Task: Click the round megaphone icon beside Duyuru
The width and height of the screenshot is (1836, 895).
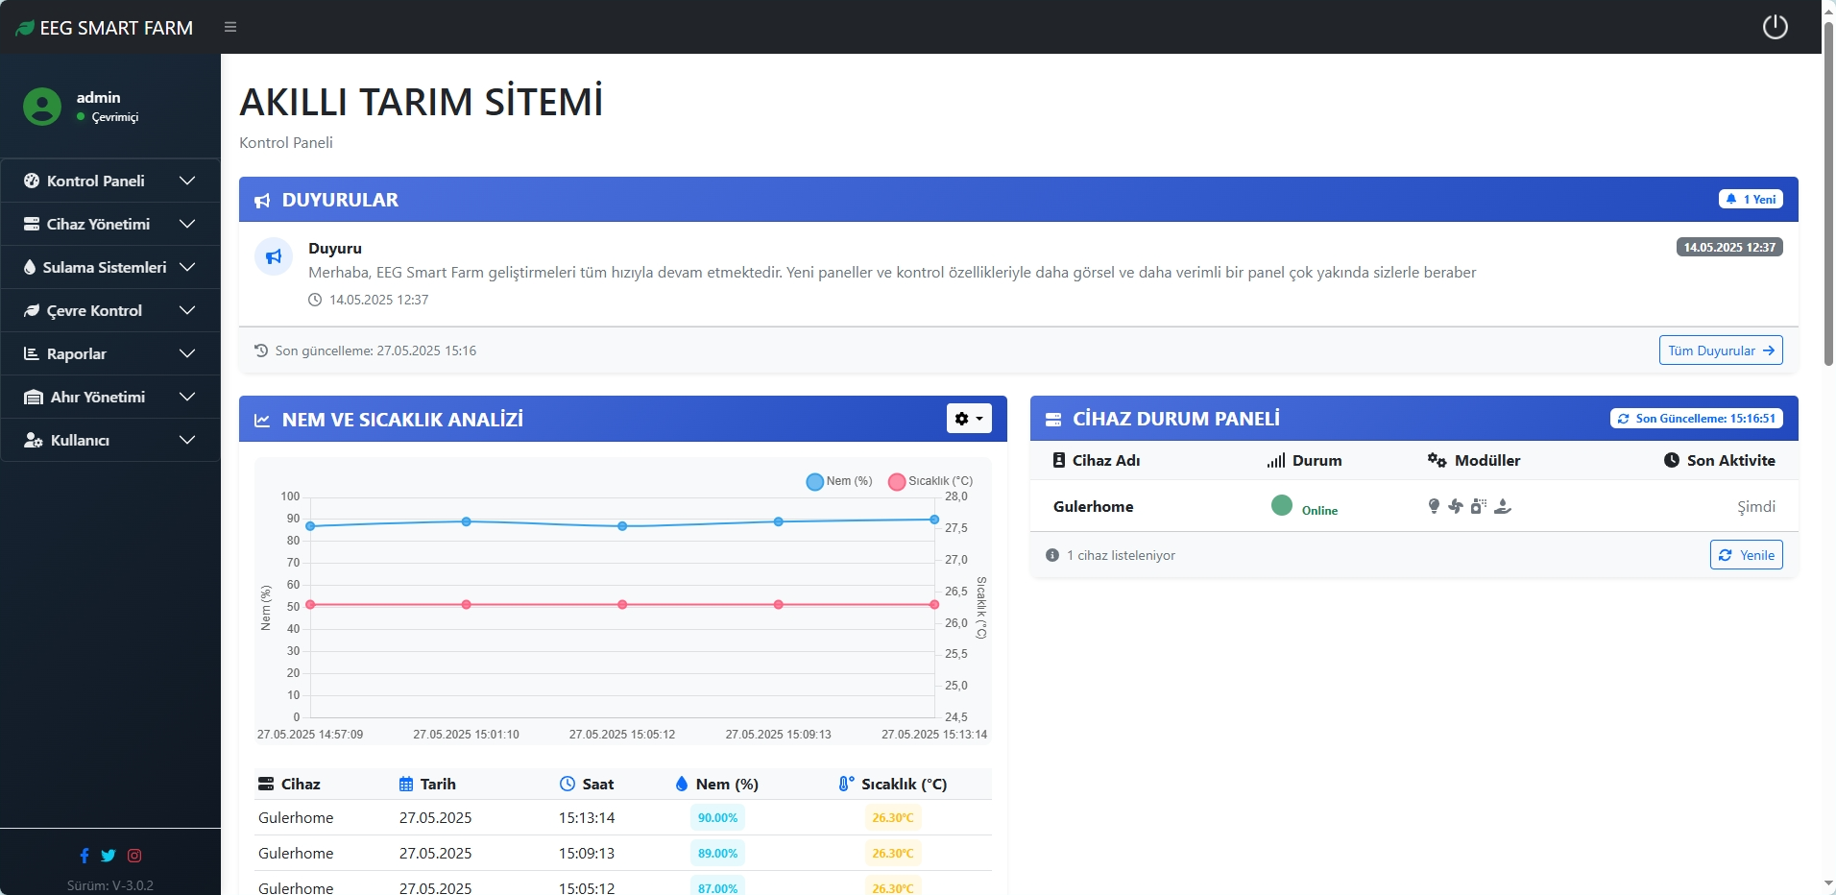Action: tap(274, 256)
